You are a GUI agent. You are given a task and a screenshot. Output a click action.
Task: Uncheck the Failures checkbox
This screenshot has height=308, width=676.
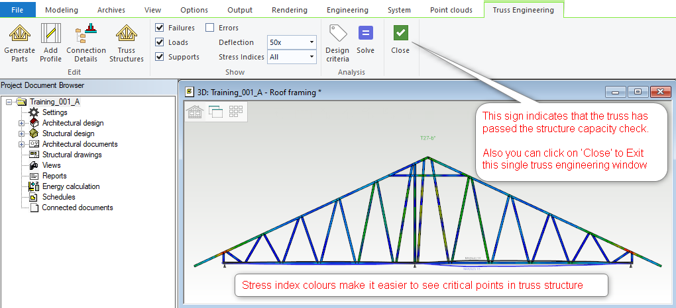[x=160, y=28]
